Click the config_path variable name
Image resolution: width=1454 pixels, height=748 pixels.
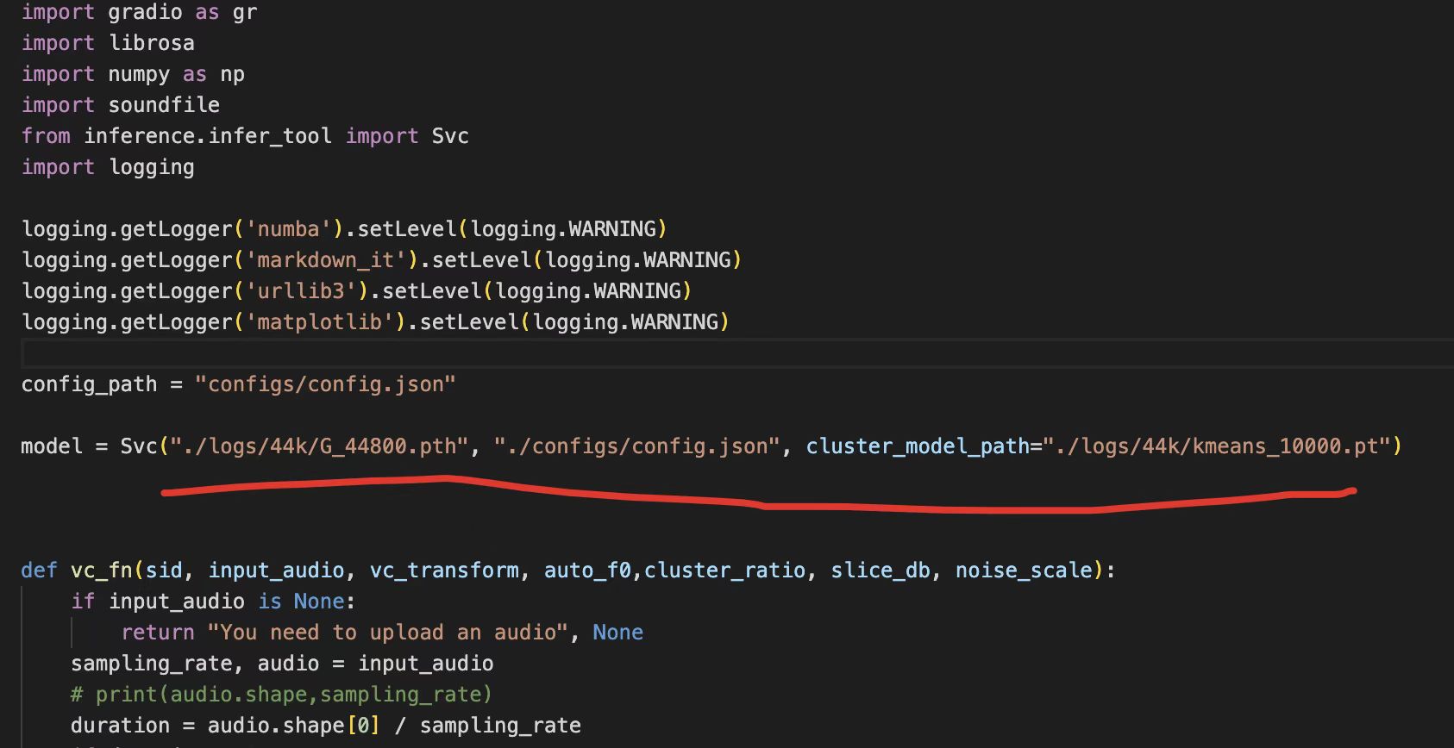pos(90,384)
